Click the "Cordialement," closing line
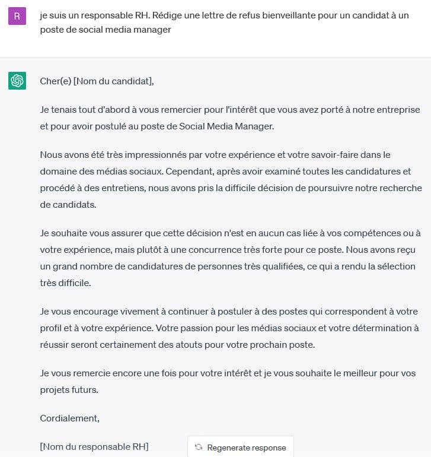431x457 pixels. click(x=69, y=418)
